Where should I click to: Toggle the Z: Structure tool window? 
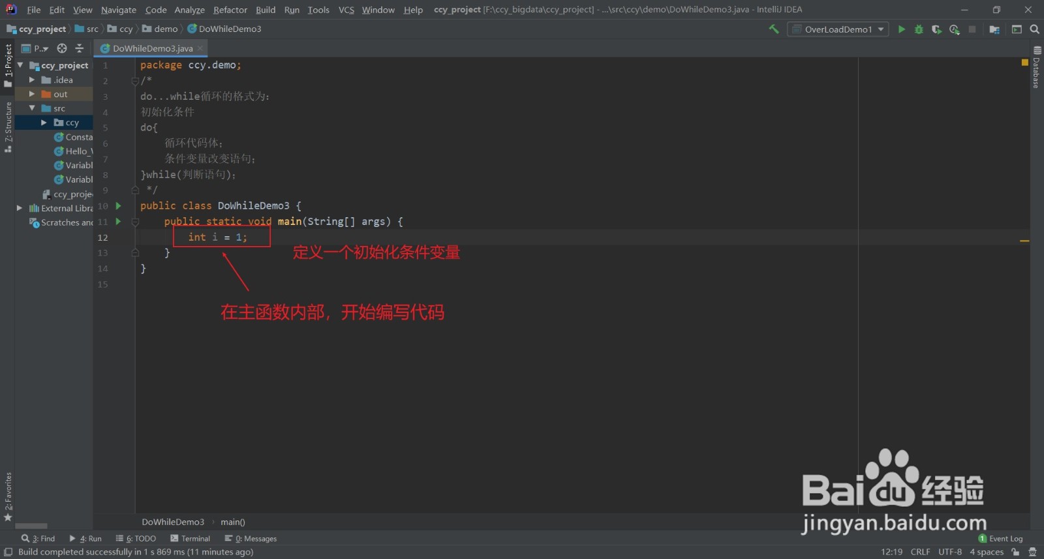(x=8, y=127)
